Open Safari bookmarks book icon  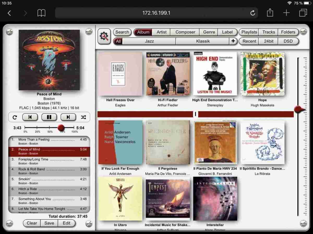pos(41,13)
